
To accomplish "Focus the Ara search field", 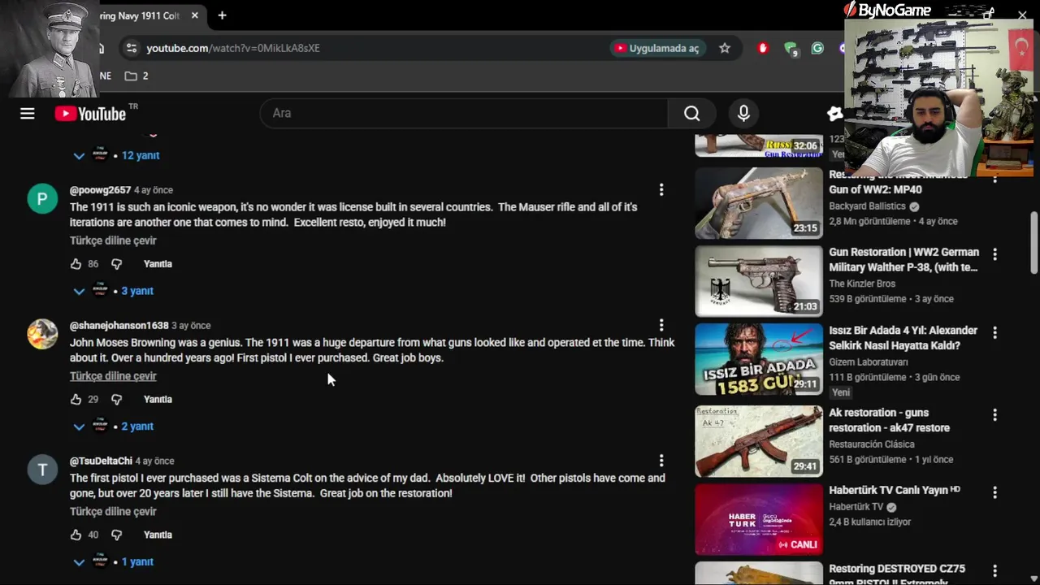I will (463, 114).
